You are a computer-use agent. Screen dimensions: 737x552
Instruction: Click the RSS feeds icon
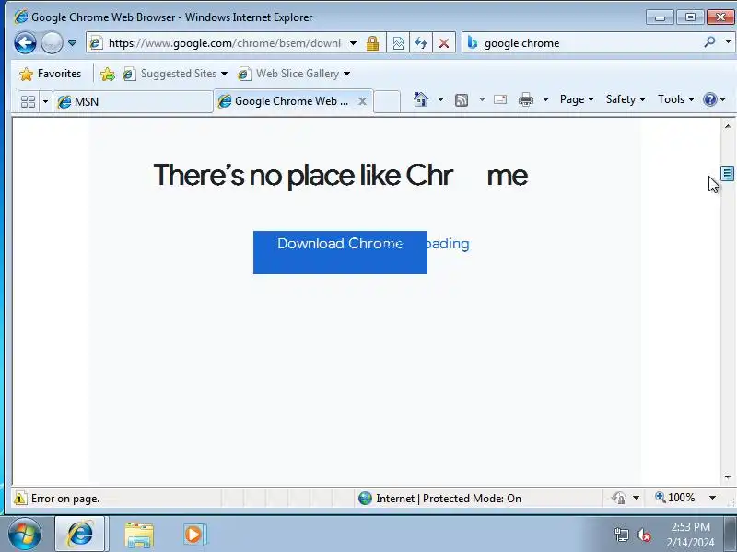pos(462,99)
